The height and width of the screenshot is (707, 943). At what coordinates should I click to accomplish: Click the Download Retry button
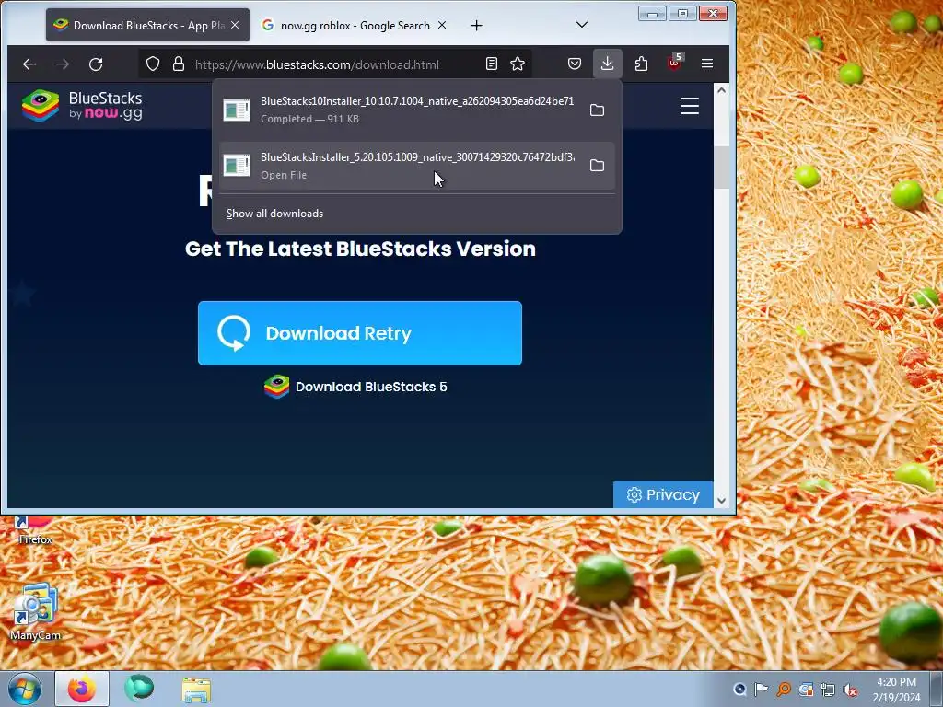360,333
